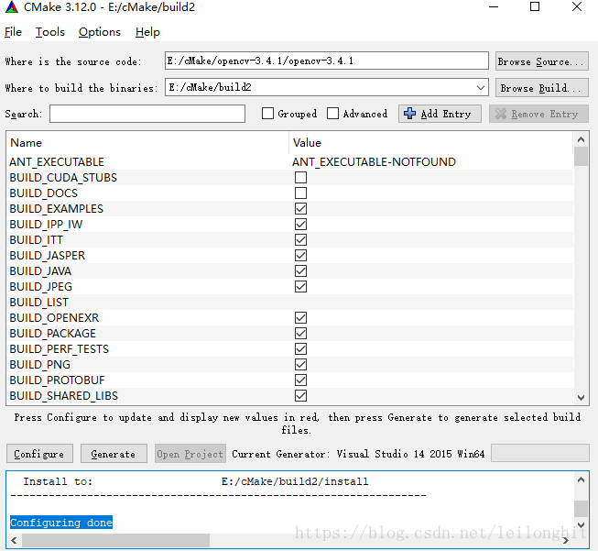Uncheck the BUILD_ITT option
Image resolution: width=598 pixels, height=551 pixels.
tap(300, 240)
